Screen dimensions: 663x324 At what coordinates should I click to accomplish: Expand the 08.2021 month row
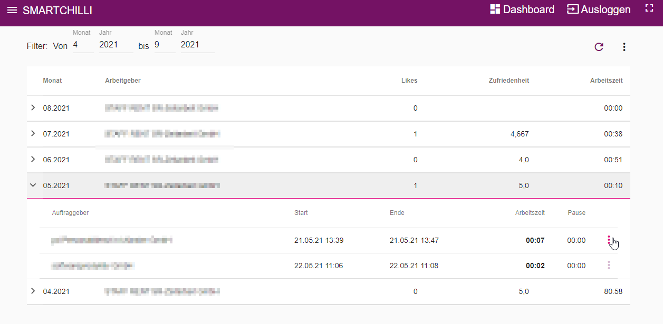click(x=33, y=108)
